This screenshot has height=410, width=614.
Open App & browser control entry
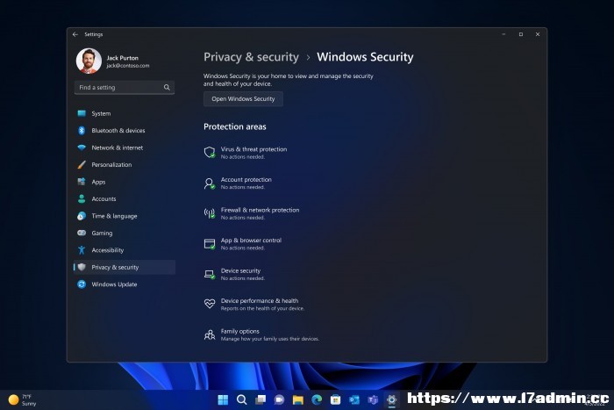(243, 244)
